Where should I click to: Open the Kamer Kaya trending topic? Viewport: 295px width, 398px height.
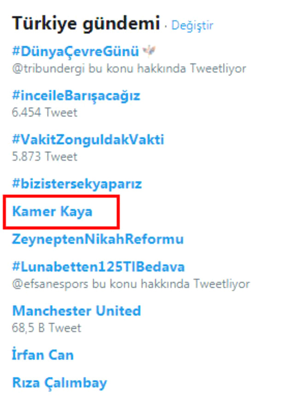click(53, 211)
